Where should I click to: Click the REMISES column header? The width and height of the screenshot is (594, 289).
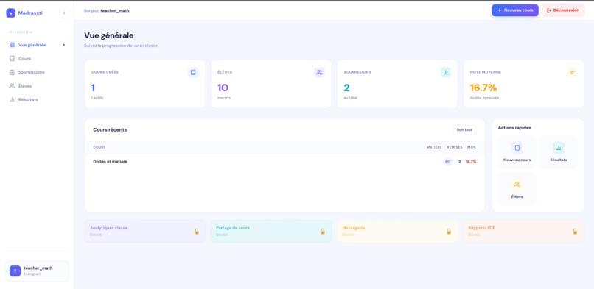[455, 147]
